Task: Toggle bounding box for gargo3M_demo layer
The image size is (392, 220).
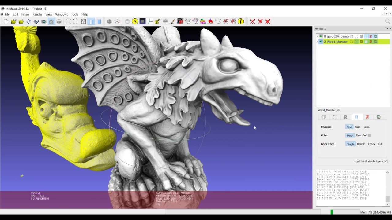Action: [x=352, y=36]
